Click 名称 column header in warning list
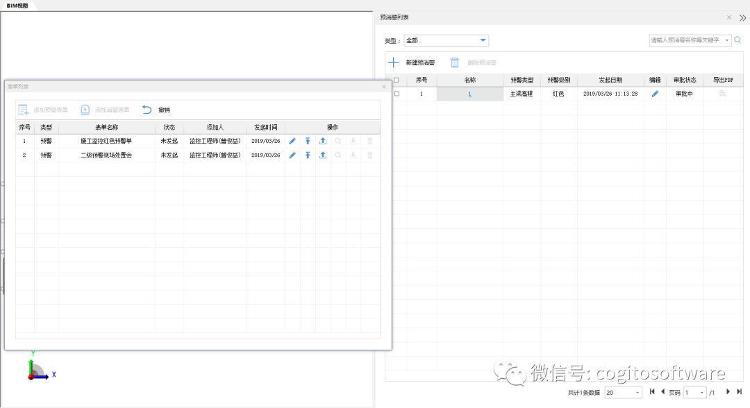750x408 pixels. coord(469,80)
